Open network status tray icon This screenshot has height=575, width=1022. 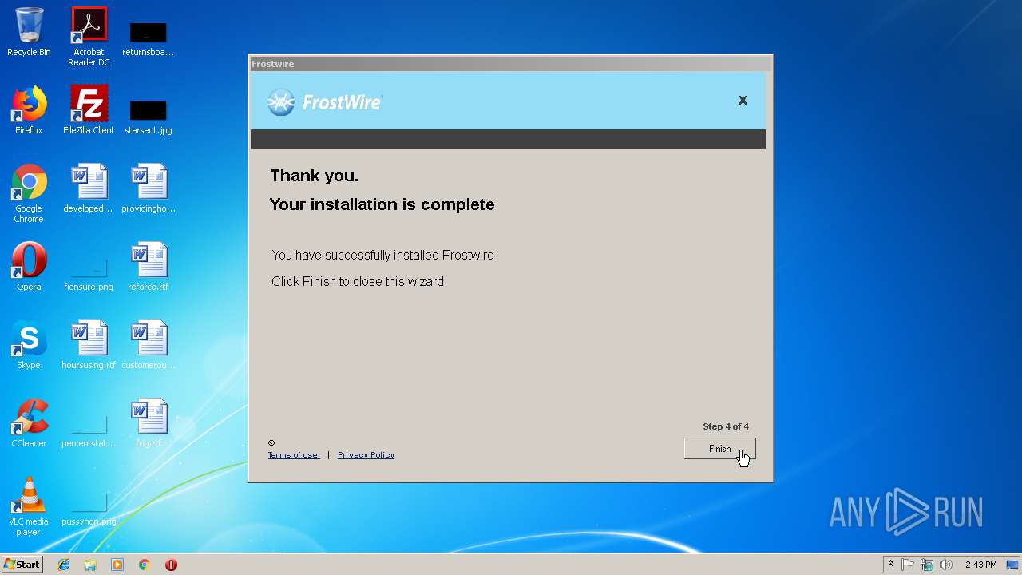927,565
